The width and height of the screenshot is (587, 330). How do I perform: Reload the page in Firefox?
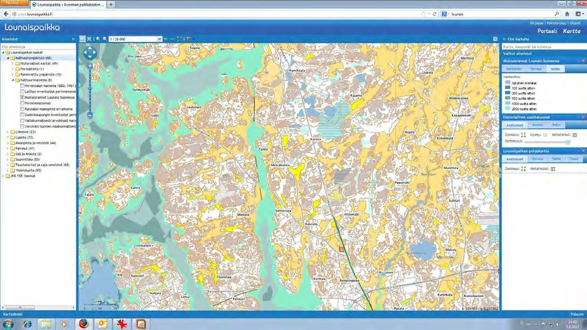[435, 14]
